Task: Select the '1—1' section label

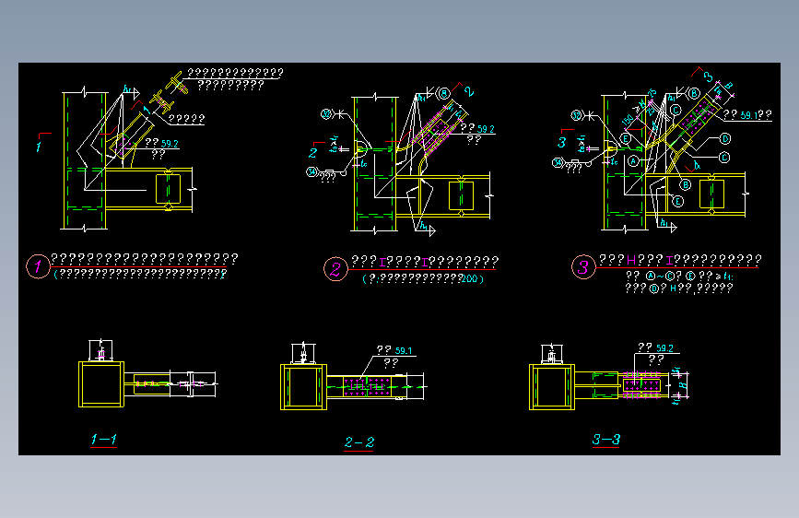Action: (x=103, y=440)
